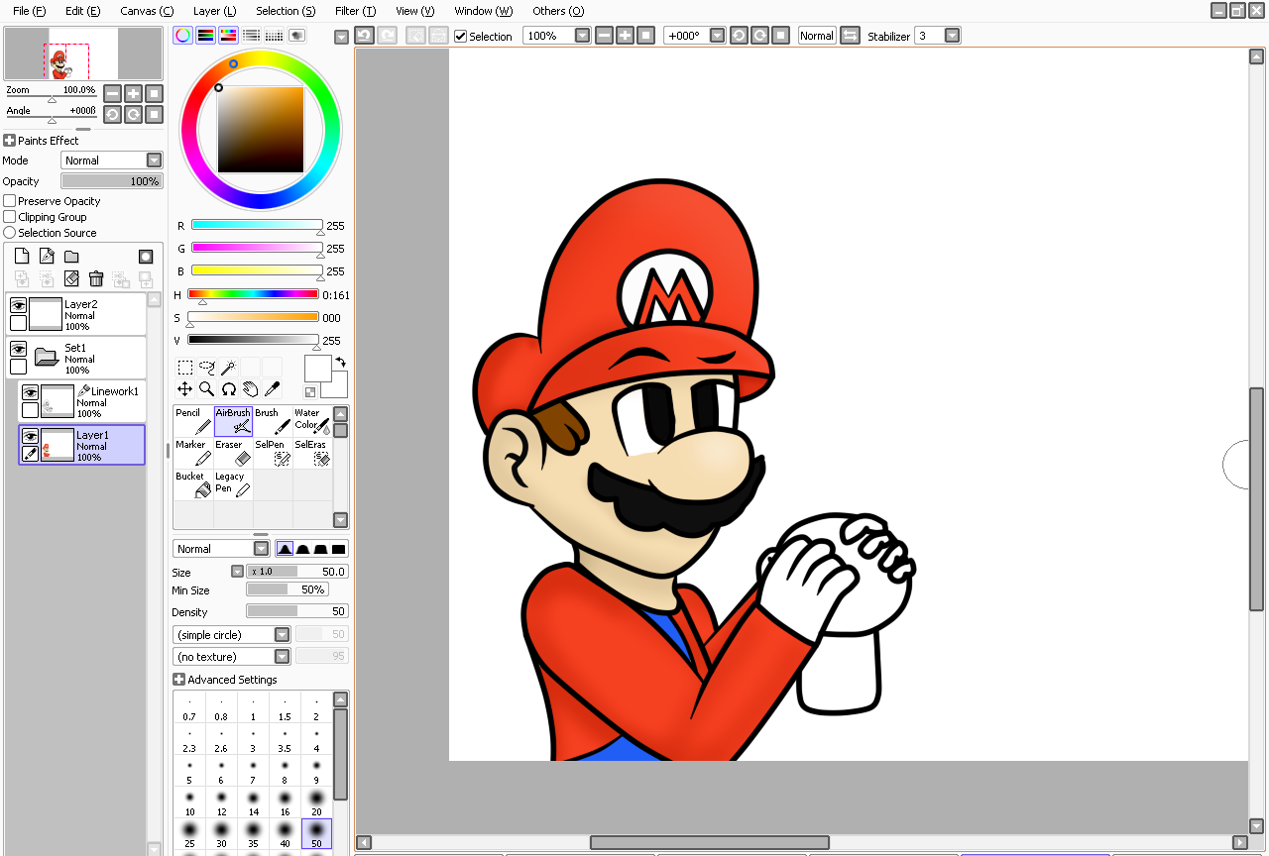Select the color wheel mode icon
Image resolution: width=1269 pixels, height=856 pixels.
182,36
